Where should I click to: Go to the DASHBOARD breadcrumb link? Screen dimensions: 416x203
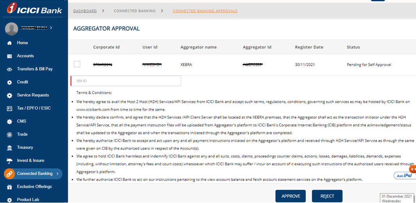85,11
